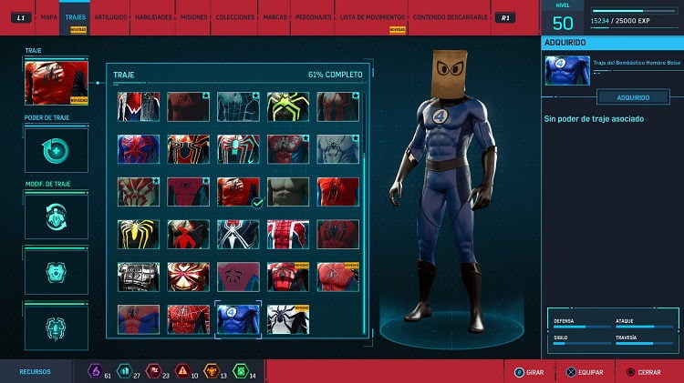
Task: Open the PODER DE TRAJE healing power slot
Action: 57,151
